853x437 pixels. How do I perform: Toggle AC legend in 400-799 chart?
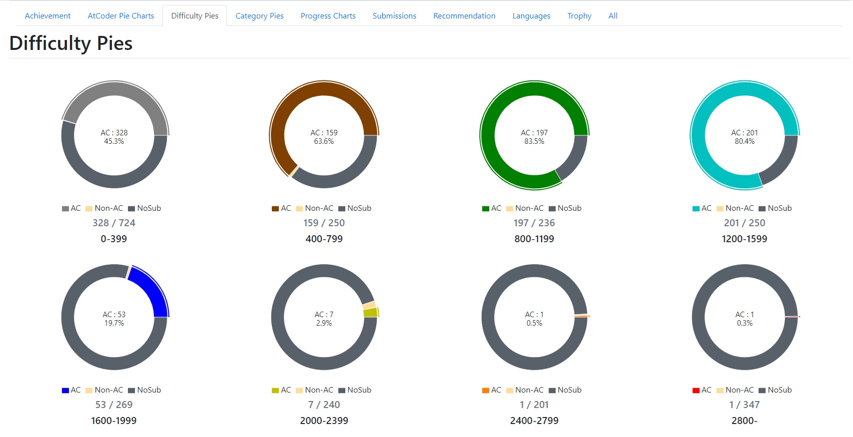click(x=281, y=208)
